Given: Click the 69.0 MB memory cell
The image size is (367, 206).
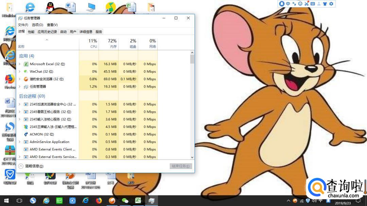Looking at the screenshot, I should pos(109,79).
